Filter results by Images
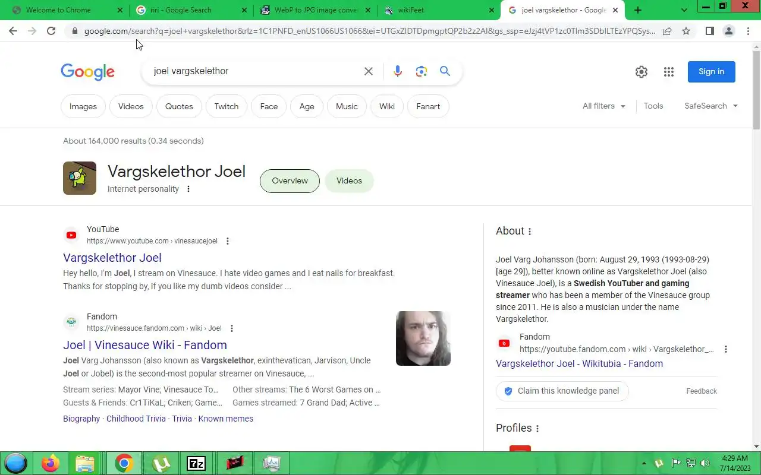Screen dimensions: 761x475 pyautogui.click(x=83, y=106)
